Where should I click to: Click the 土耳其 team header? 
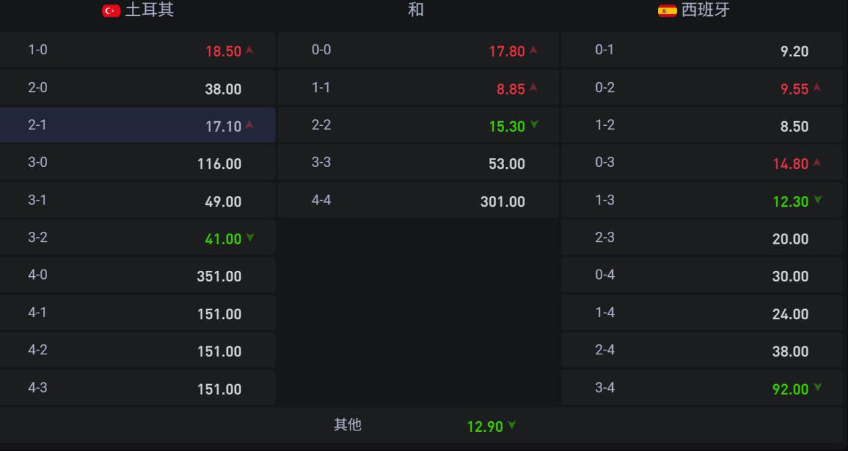(149, 11)
